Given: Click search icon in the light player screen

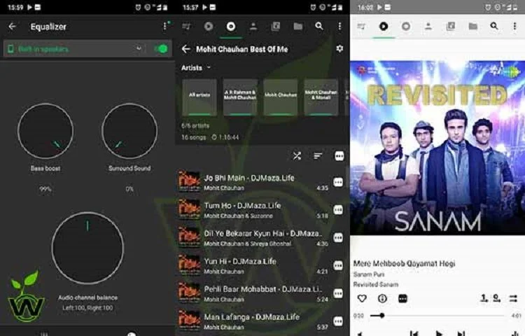Looking at the screenshot, I should point(494,26).
